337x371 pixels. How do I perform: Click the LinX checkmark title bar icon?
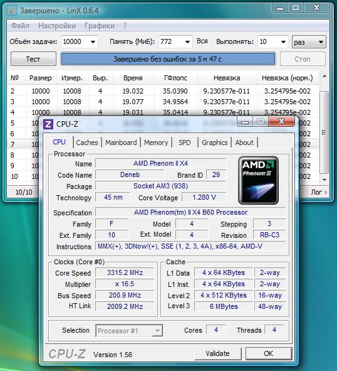point(11,11)
